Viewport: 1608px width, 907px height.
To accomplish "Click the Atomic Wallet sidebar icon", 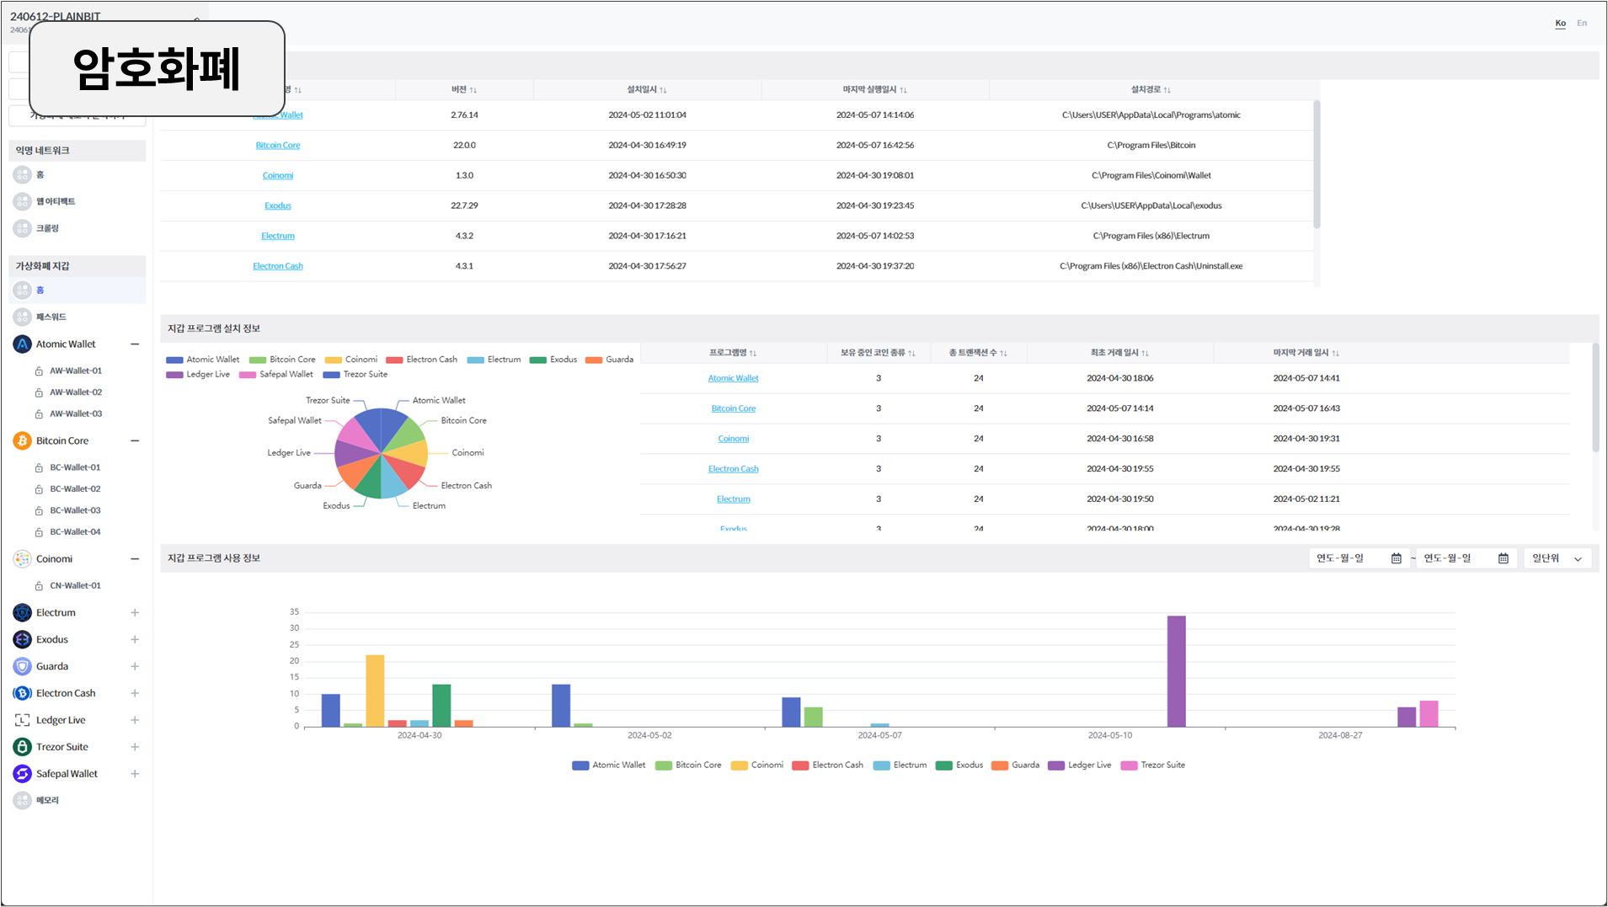I will [x=23, y=344].
